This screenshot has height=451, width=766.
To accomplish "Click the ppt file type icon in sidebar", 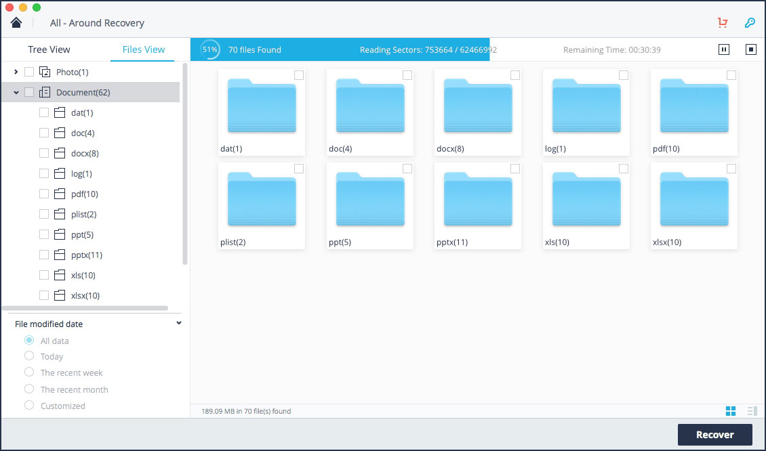I will coord(60,235).
